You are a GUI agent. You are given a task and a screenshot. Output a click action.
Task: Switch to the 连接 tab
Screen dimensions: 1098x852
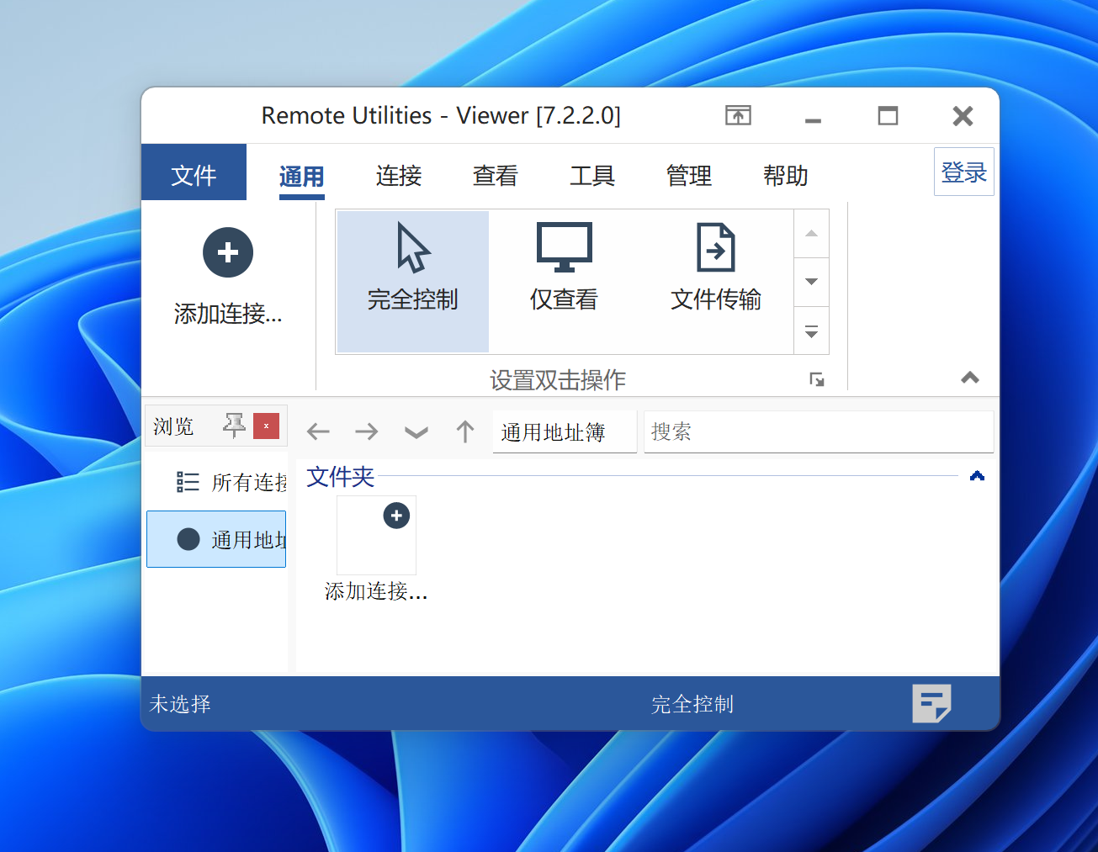(399, 176)
